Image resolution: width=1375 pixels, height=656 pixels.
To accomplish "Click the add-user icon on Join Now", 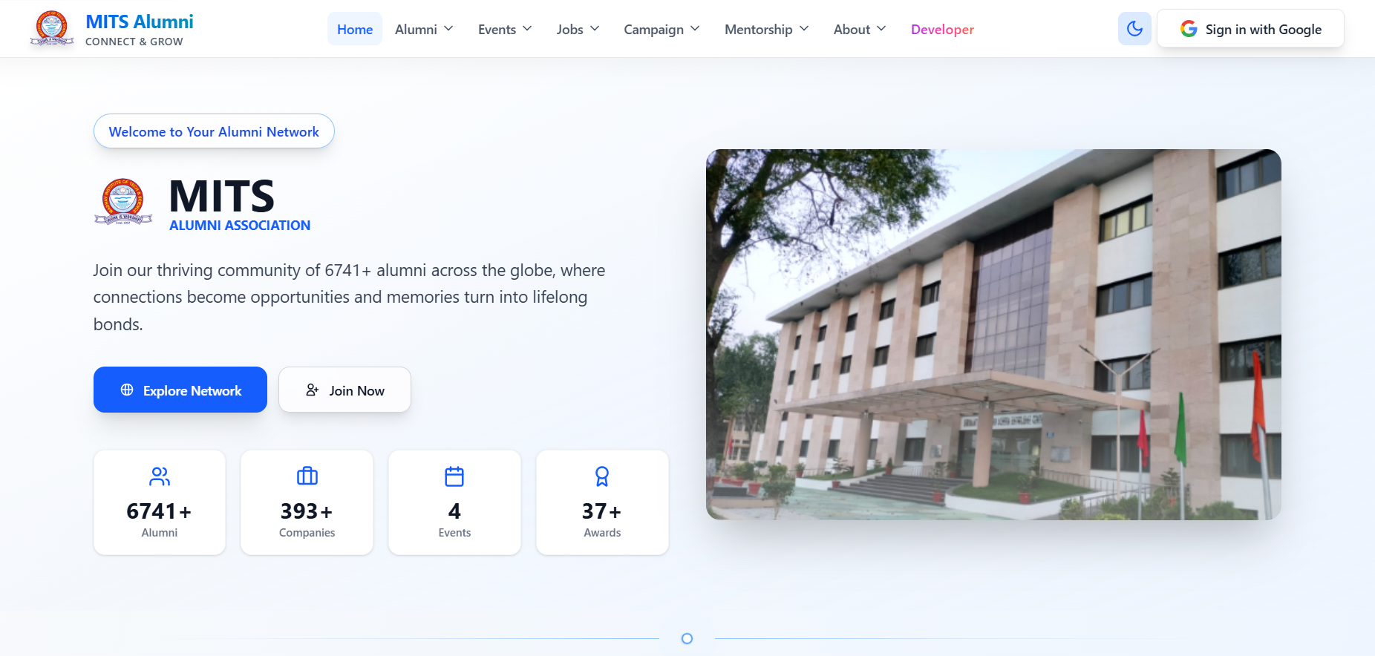I will click(x=313, y=390).
